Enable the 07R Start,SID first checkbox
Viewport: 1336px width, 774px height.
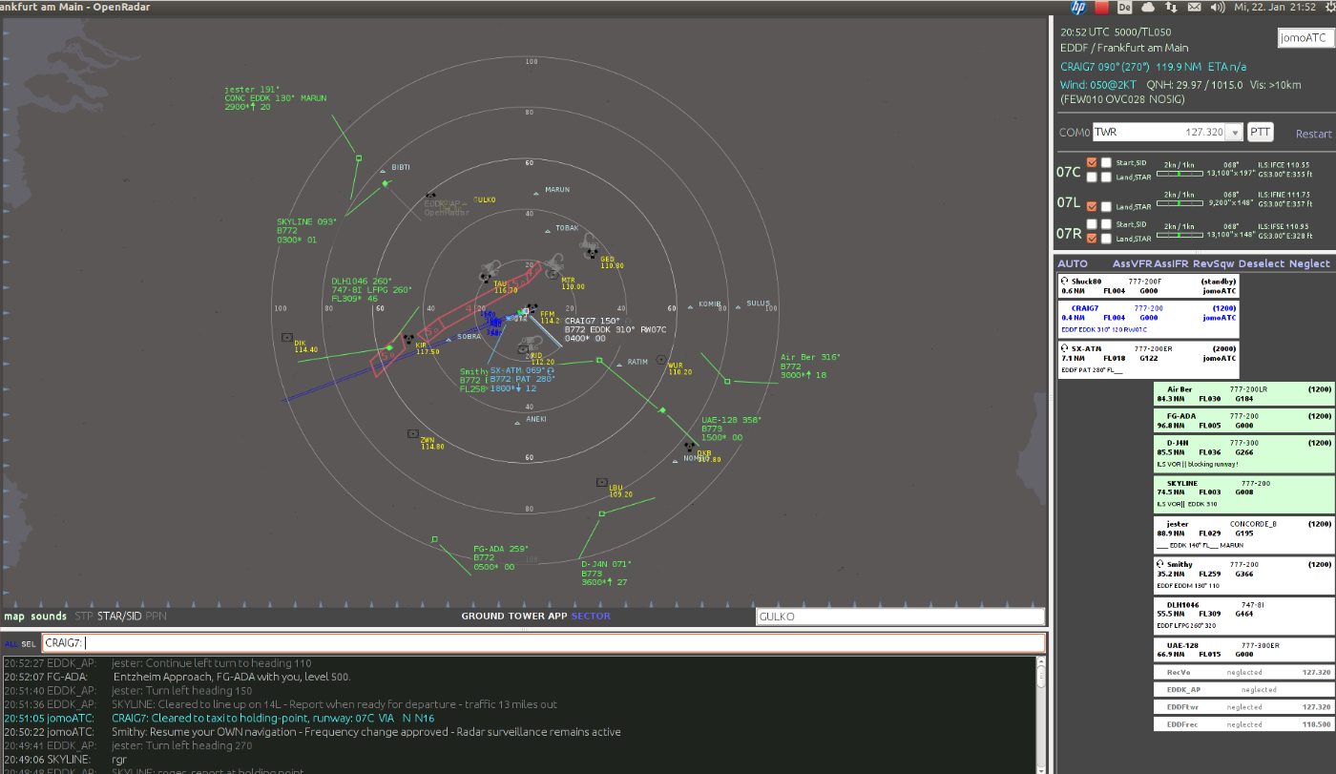pos(1092,224)
